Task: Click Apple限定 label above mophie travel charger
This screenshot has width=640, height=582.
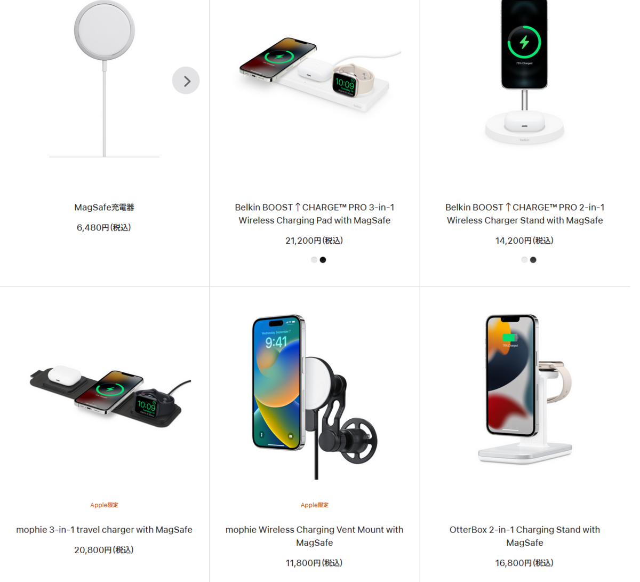Action: [x=104, y=505]
